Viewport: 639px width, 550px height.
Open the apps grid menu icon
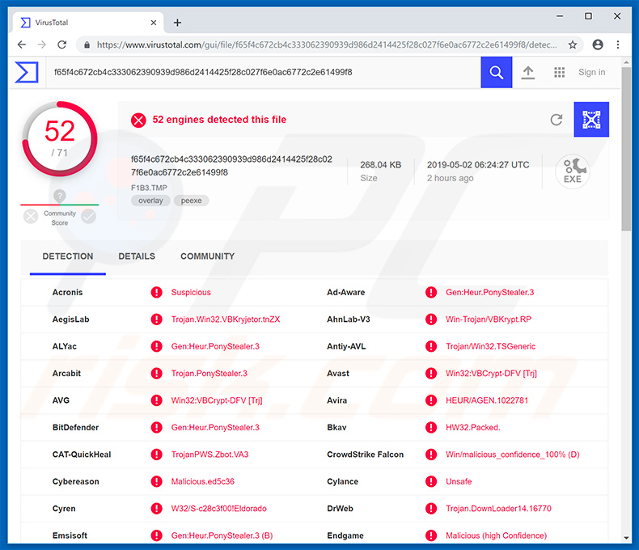pos(559,73)
